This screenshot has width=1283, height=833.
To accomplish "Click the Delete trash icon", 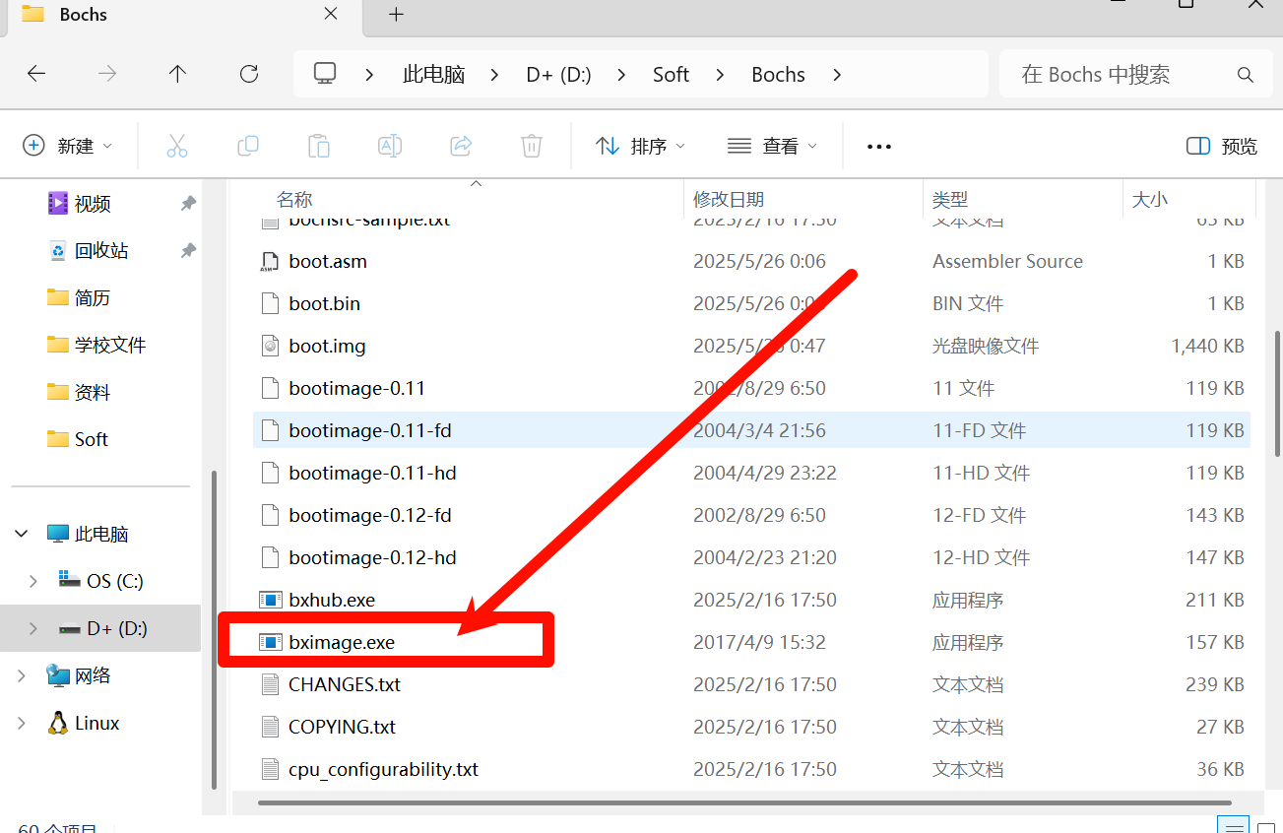I will click(x=532, y=146).
